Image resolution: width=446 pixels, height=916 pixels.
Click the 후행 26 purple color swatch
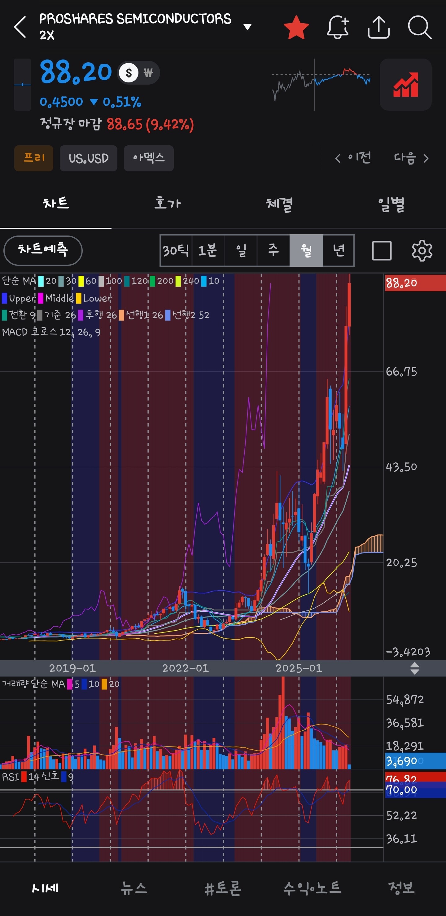(81, 315)
